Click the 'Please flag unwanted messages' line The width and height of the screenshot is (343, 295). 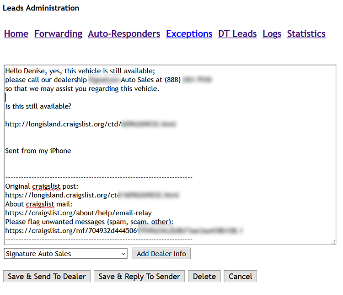tap(89, 222)
